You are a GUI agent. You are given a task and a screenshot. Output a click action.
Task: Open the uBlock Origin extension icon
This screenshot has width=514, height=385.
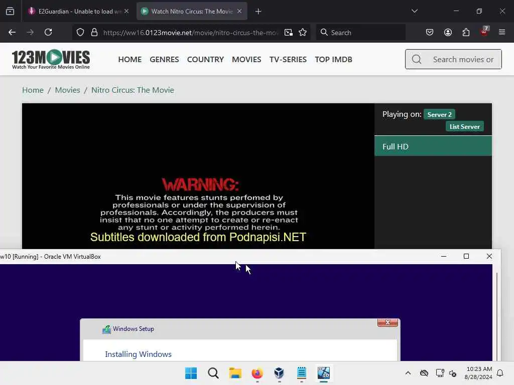[484, 32]
